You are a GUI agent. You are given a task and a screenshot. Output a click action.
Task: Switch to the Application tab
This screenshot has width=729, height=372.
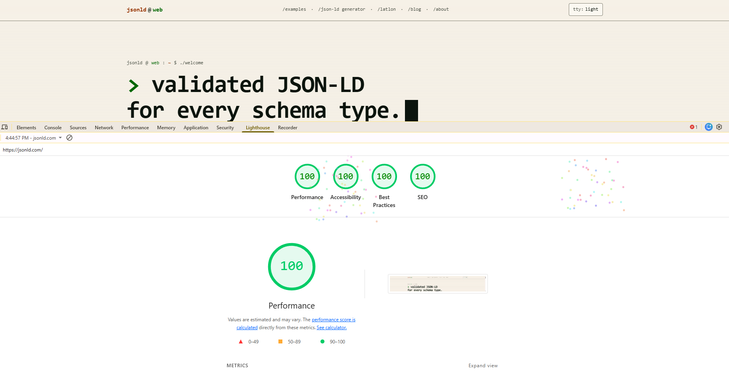tap(196, 128)
